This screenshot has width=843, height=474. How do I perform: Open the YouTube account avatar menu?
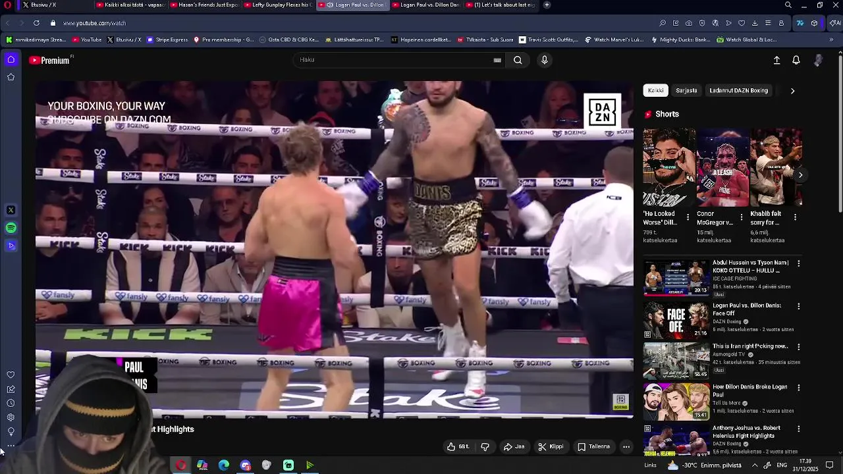point(818,60)
